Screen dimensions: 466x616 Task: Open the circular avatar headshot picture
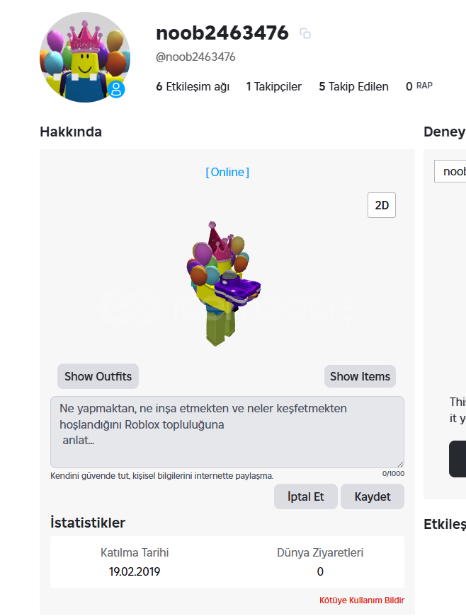coord(85,57)
